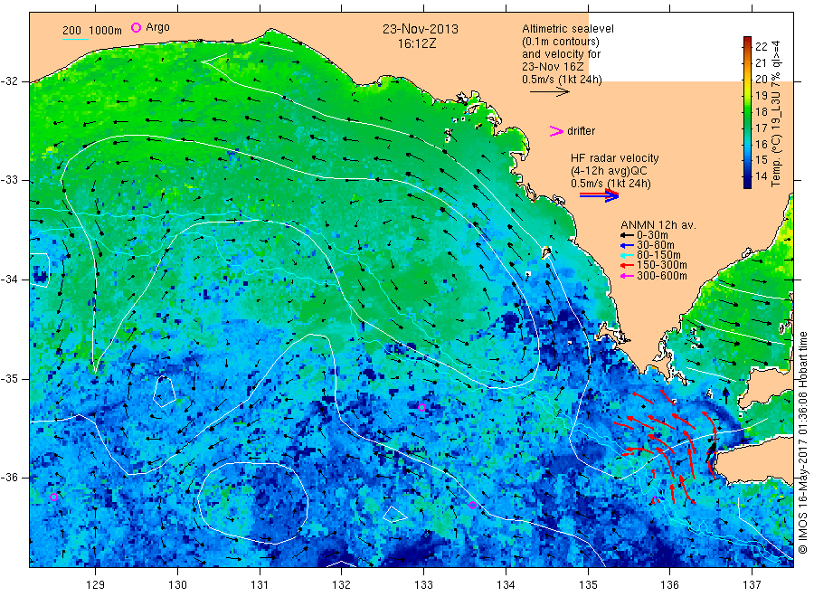Click the black 0-30m arrow legend symbol
Screen dimensions: 814x597
(627, 235)
